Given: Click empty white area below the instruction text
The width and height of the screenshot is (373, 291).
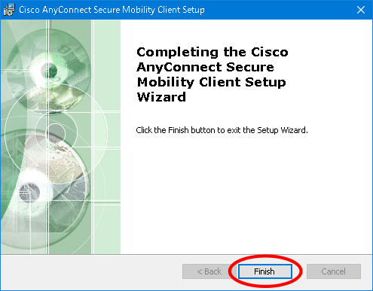Looking at the screenshot, I should tap(246, 196).
